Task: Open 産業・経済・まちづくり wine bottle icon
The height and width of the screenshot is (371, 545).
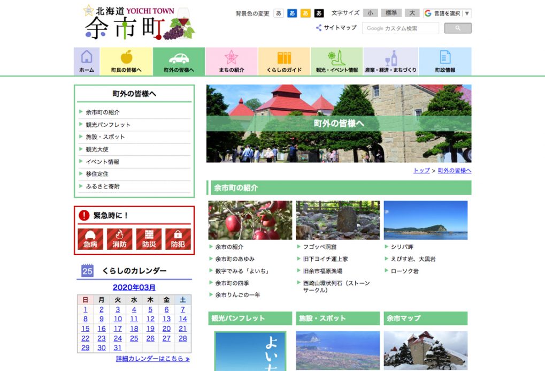Action: [x=390, y=61]
